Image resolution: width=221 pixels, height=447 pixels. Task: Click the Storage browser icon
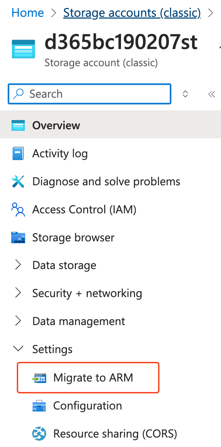(18, 238)
